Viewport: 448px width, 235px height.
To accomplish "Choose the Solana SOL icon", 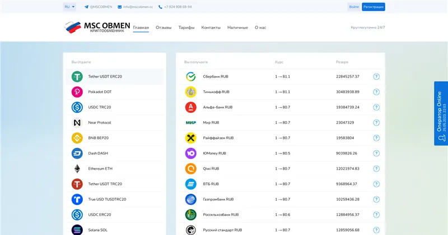I will [77, 230].
